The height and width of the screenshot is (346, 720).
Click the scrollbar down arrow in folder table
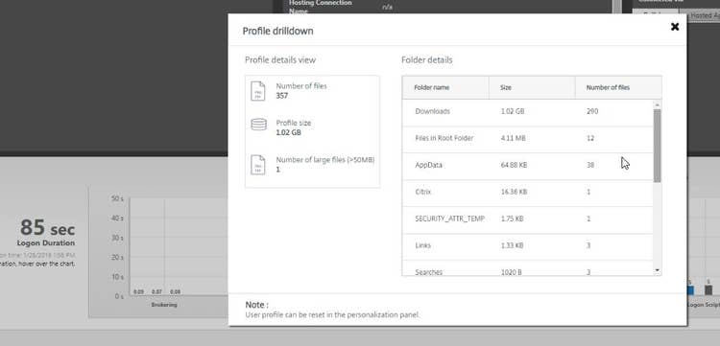657,271
